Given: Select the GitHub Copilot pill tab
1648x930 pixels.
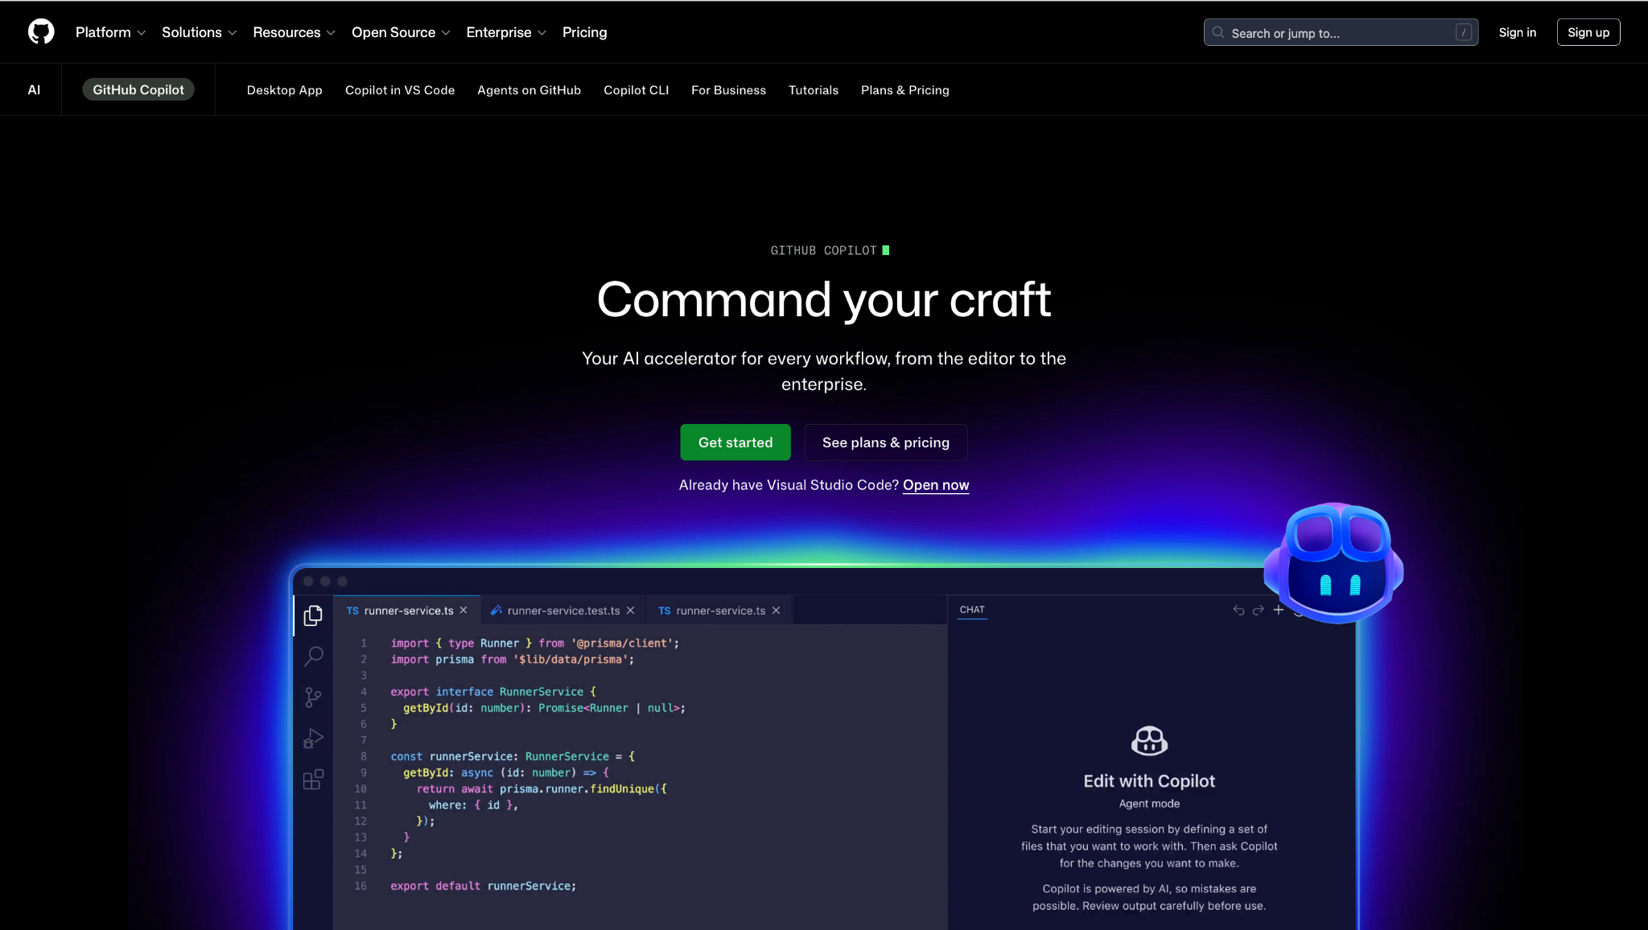Looking at the screenshot, I should pyautogui.click(x=138, y=90).
